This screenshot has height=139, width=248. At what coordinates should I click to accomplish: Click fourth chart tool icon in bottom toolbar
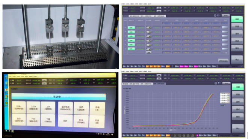pos(188,136)
